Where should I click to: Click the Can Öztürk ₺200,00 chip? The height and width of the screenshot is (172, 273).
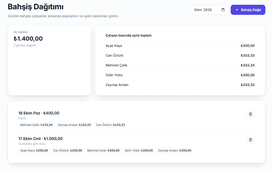coord(67,150)
